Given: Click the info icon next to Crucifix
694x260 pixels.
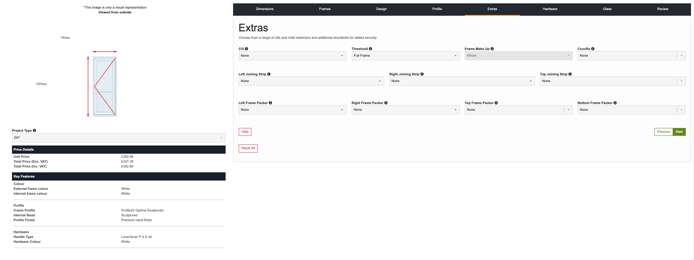Looking at the screenshot, I should pyautogui.click(x=593, y=49).
